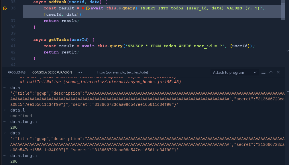The image size is (289, 165).
Task: Click the gray dot icon before query call
Action: 119,8
